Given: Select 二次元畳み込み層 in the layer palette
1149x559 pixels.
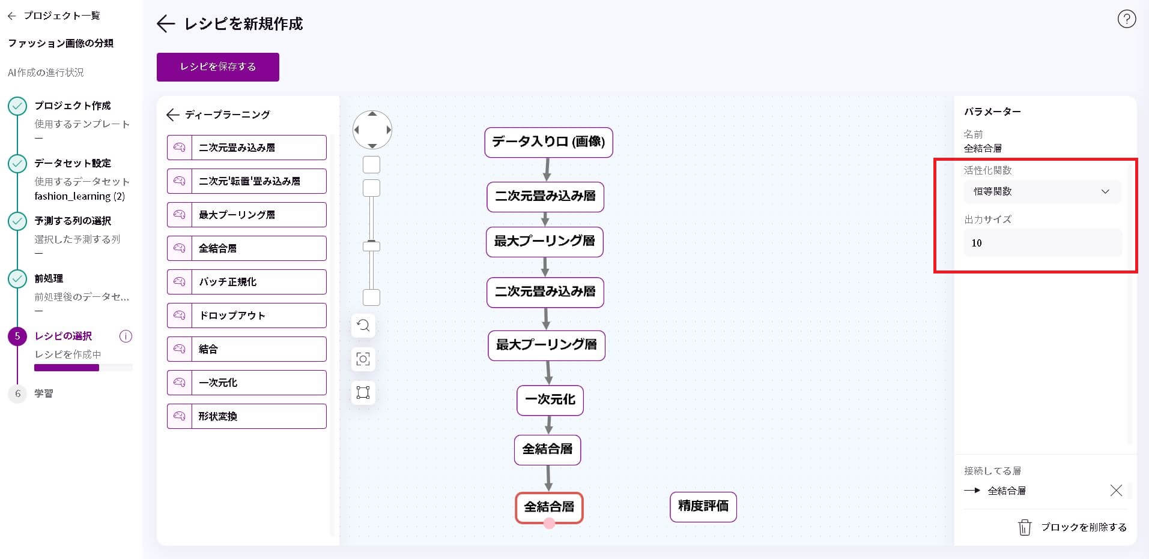Looking at the screenshot, I should point(247,148).
